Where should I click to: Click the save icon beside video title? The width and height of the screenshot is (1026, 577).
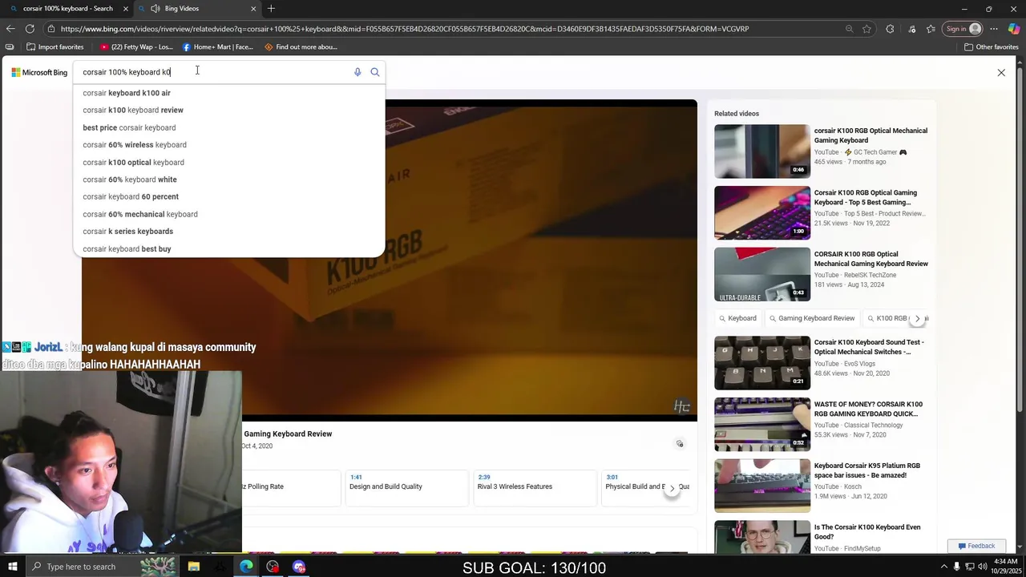680,444
